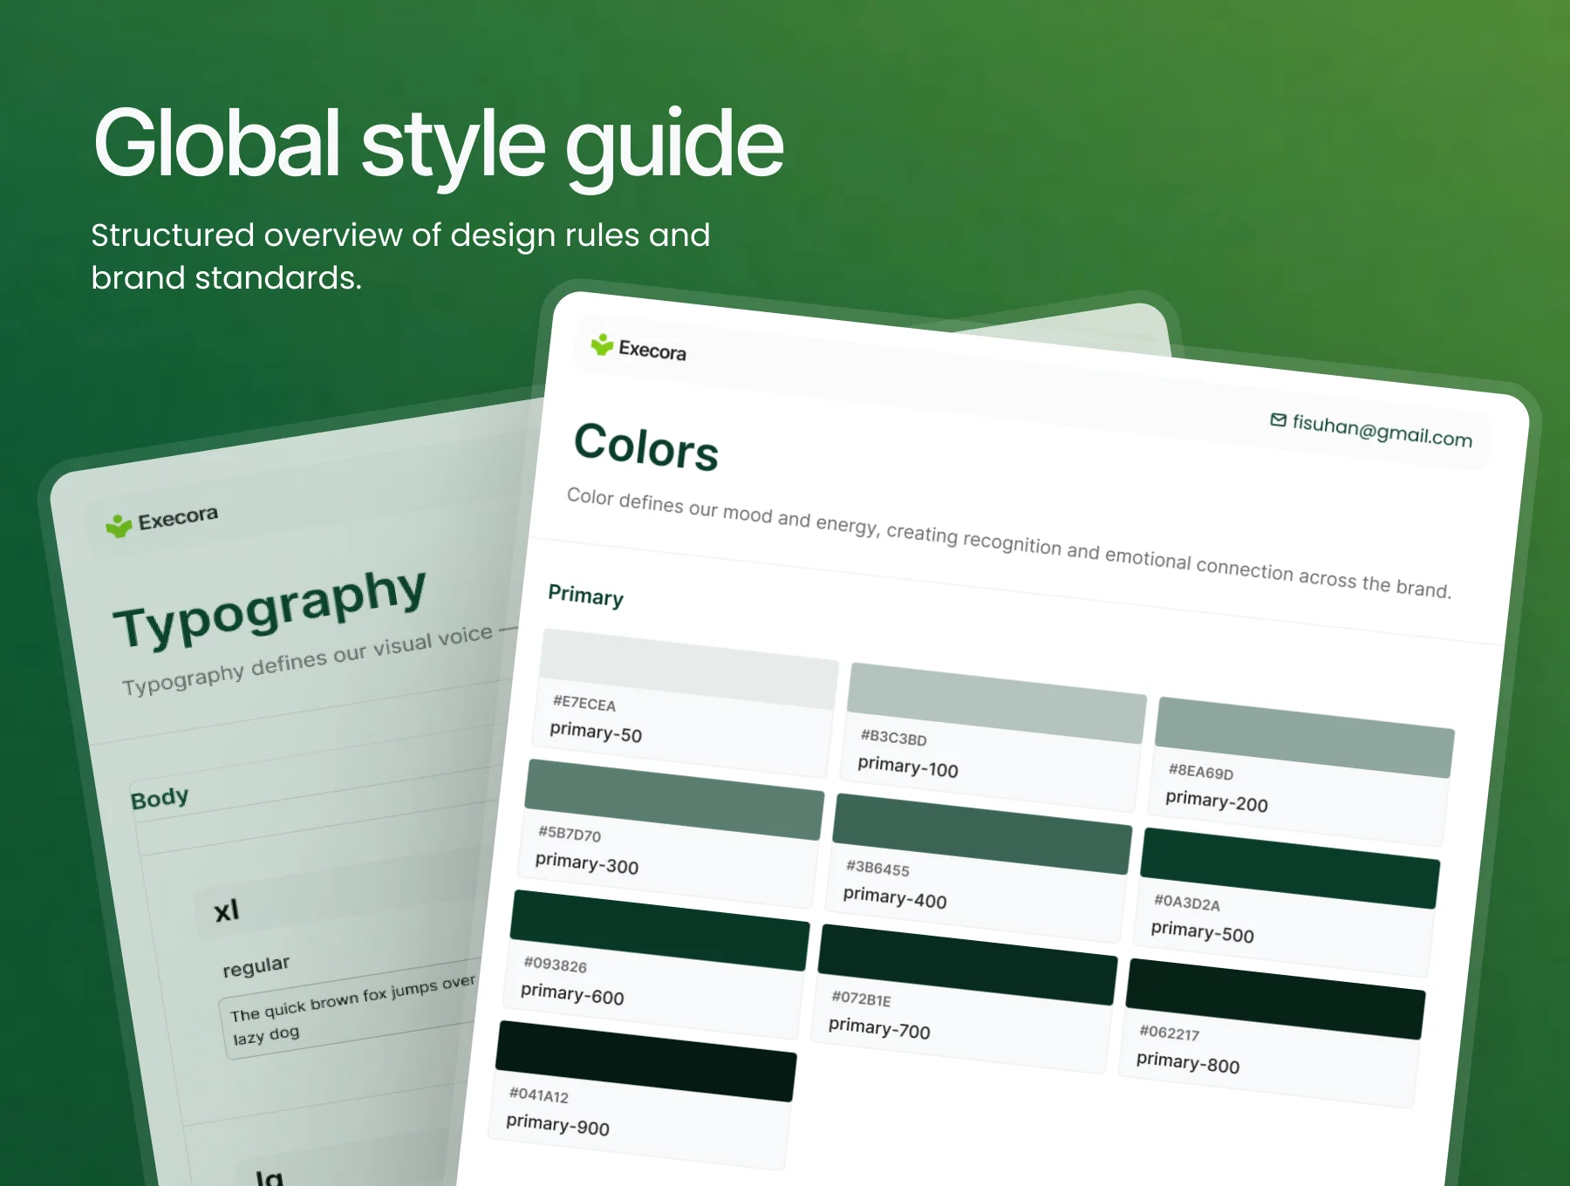The image size is (1570, 1186).
Task: Choose the primary-700 color swatch
Action: coord(967,965)
